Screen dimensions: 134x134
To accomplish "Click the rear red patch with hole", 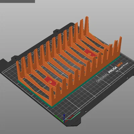I will click(90, 53).
